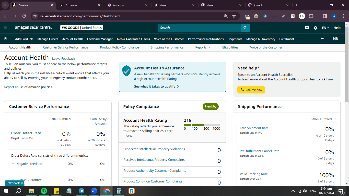Screen dimensions: 349x196
Task: Open the three-dot more menu in nav bar
Action: (x=323, y=39)
